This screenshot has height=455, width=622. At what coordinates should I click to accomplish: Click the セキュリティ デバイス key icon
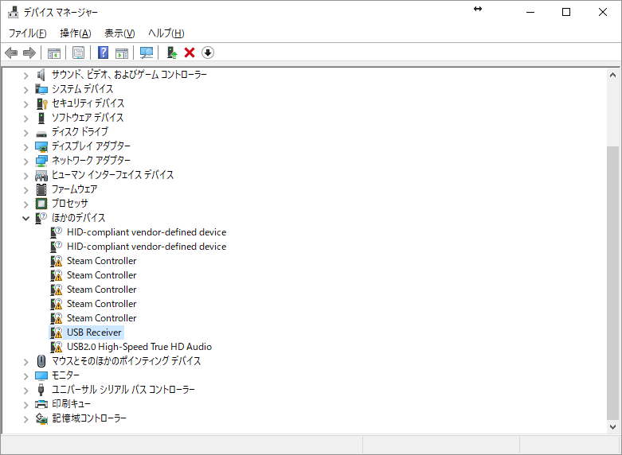(x=41, y=103)
